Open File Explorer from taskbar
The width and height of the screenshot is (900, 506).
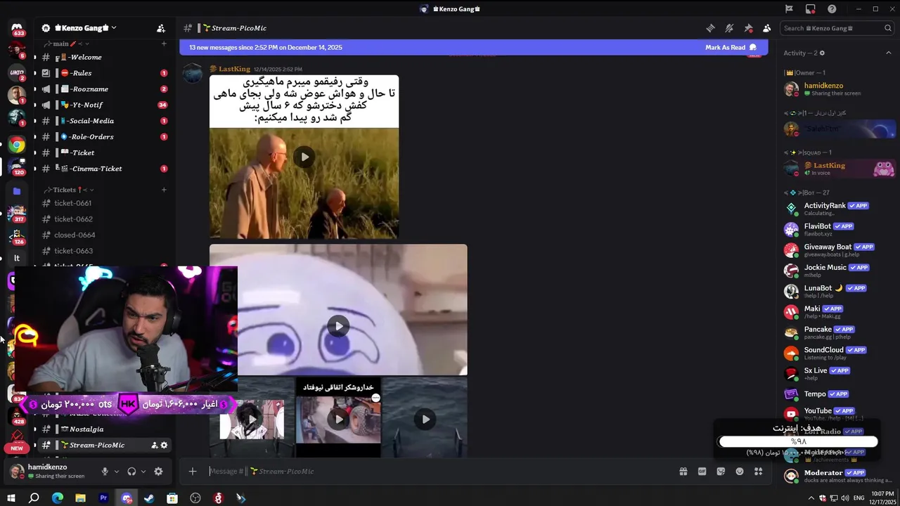[x=80, y=498]
